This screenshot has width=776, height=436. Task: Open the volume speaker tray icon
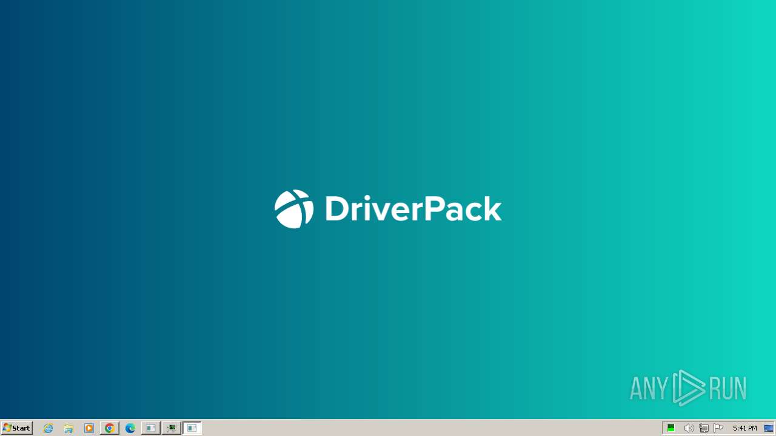[x=689, y=428]
